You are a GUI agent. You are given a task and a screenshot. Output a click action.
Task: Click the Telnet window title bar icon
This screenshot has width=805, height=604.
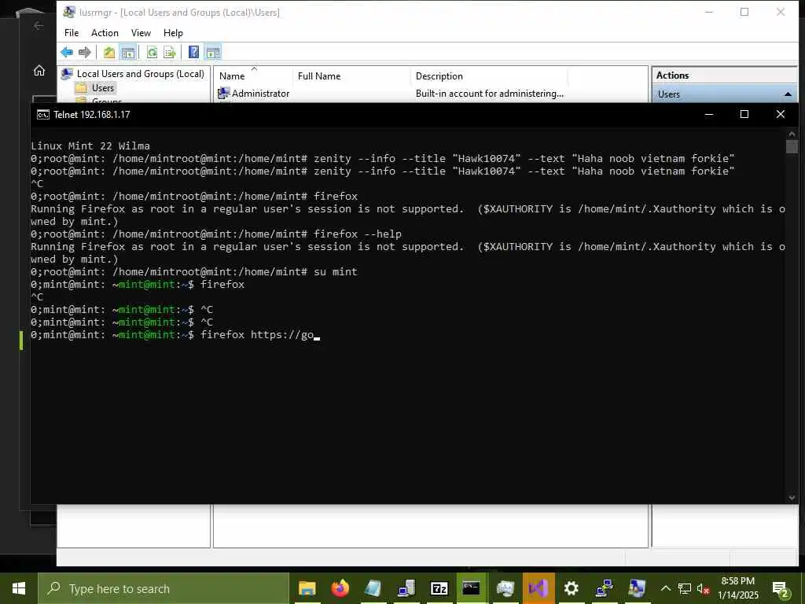(43, 115)
